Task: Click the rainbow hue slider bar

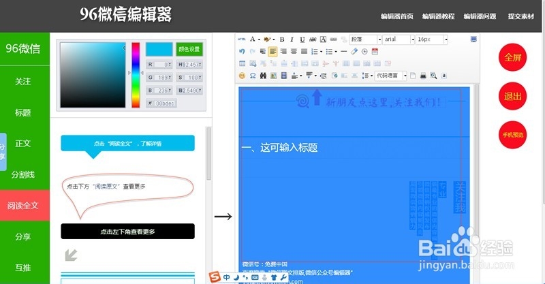Action: [136, 75]
